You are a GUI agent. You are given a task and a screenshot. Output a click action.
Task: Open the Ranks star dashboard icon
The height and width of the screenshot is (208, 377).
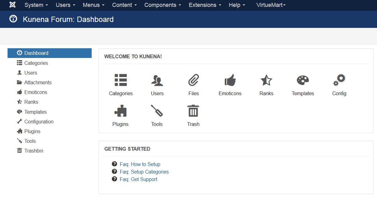pyautogui.click(x=267, y=80)
